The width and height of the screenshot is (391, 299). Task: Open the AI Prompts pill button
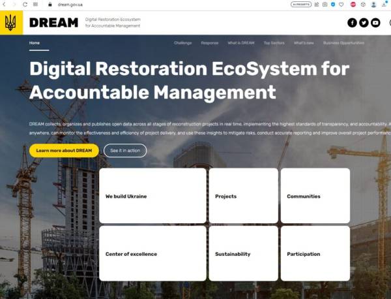(x=301, y=5)
